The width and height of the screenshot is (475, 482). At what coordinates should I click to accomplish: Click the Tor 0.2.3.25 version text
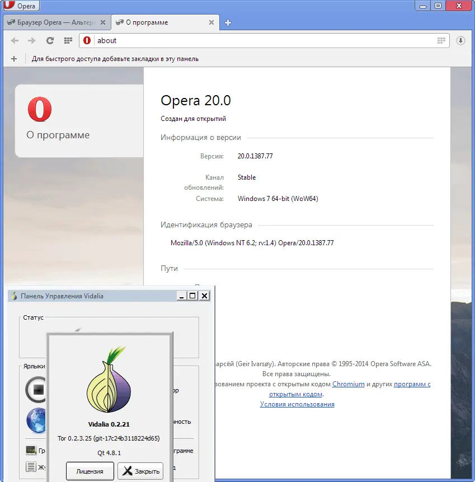tap(109, 438)
